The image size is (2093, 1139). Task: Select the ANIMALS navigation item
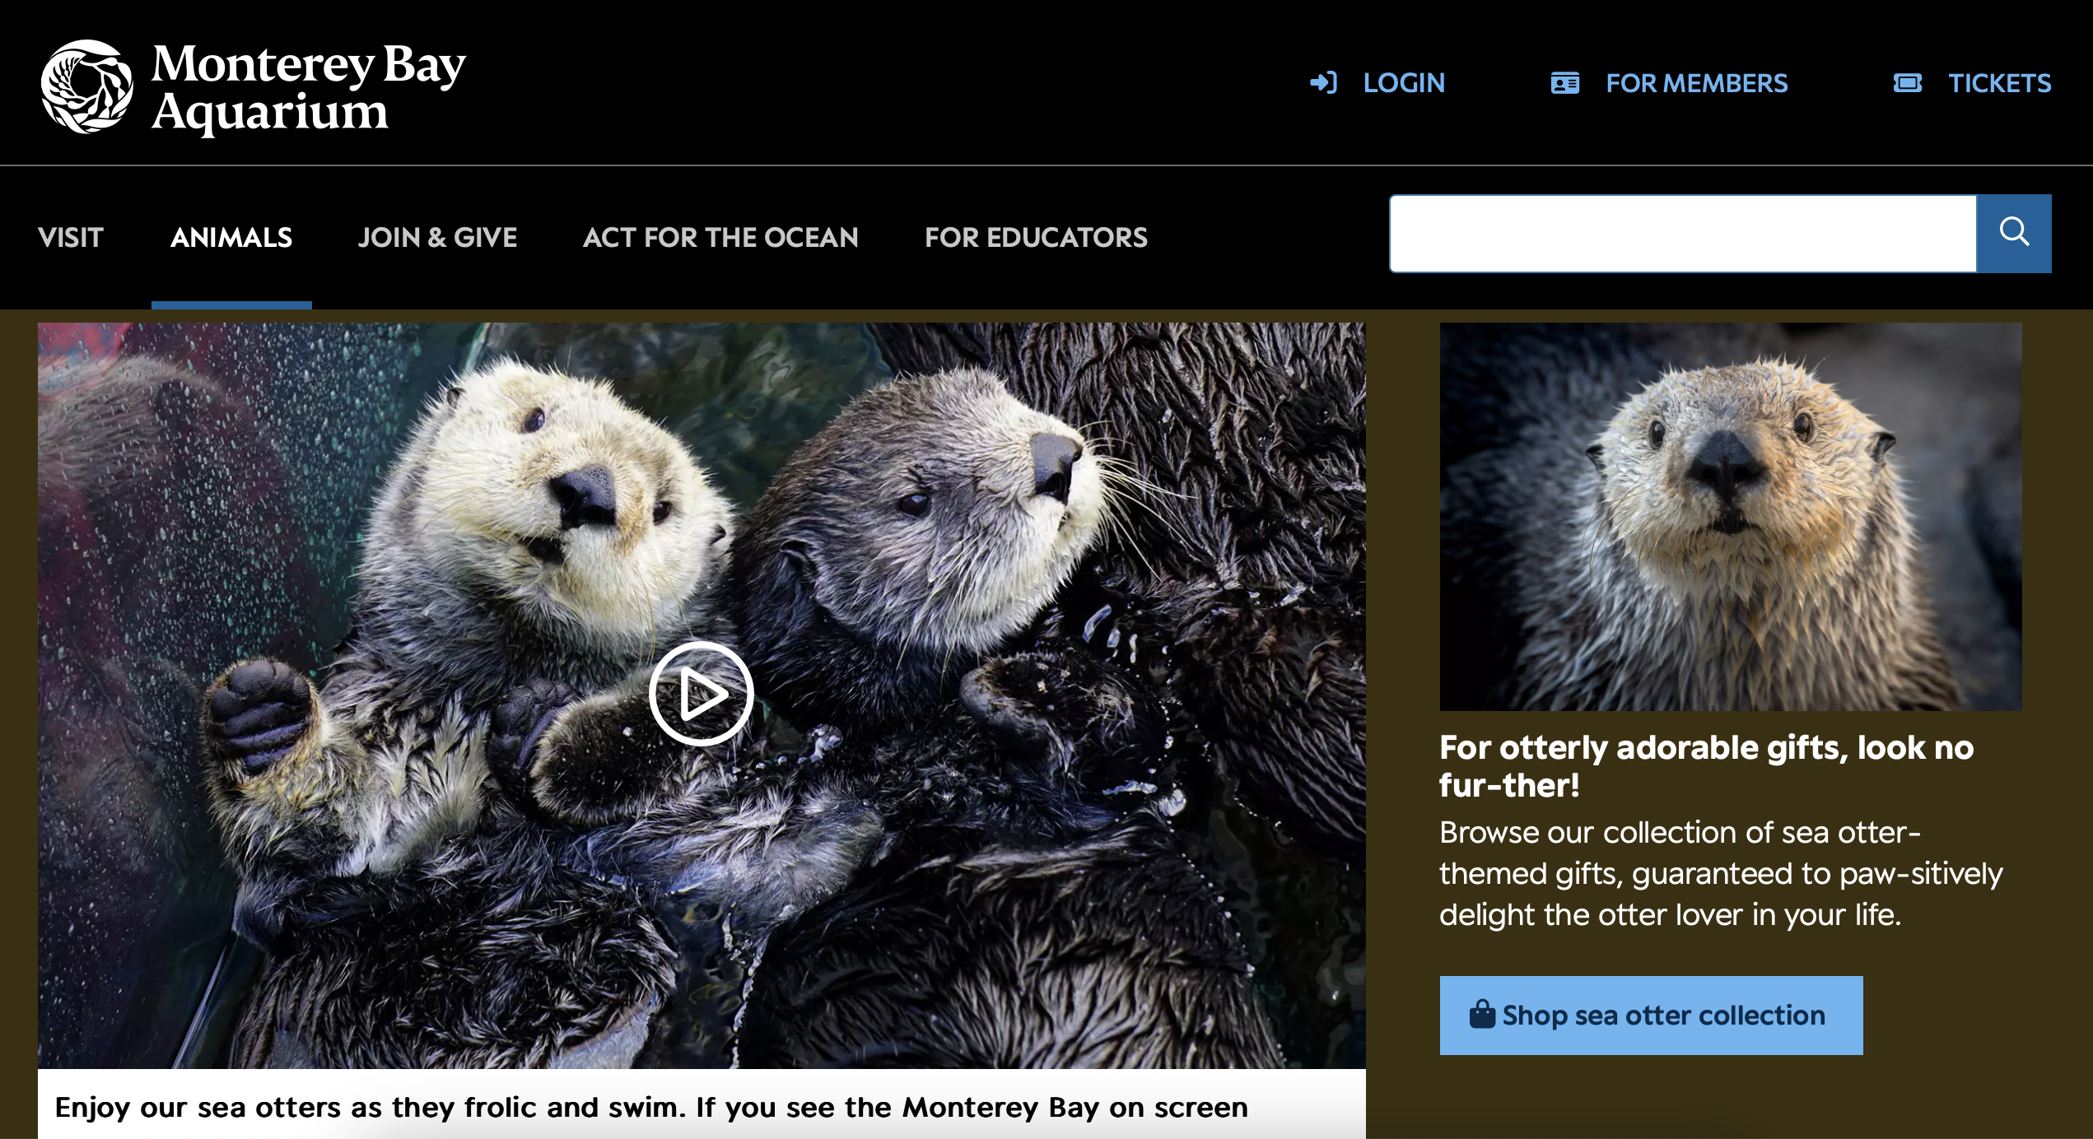tap(231, 238)
